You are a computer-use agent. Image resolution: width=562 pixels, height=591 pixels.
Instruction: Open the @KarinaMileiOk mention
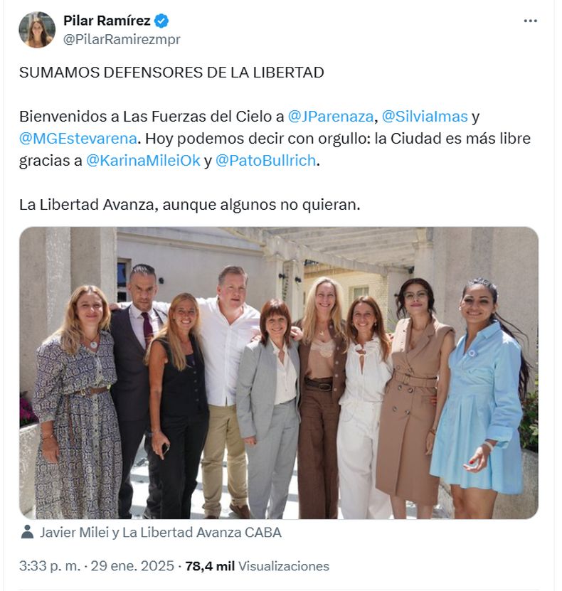[143, 161]
